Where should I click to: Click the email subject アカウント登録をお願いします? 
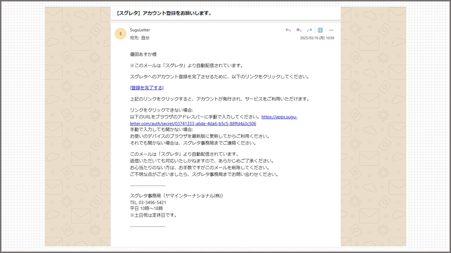click(164, 13)
